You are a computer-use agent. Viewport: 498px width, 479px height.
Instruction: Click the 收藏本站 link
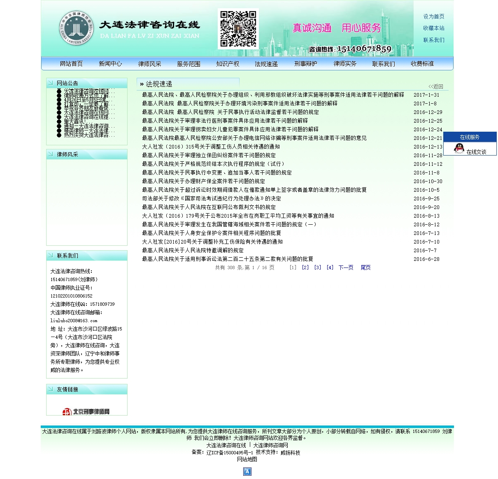click(434, 28)
